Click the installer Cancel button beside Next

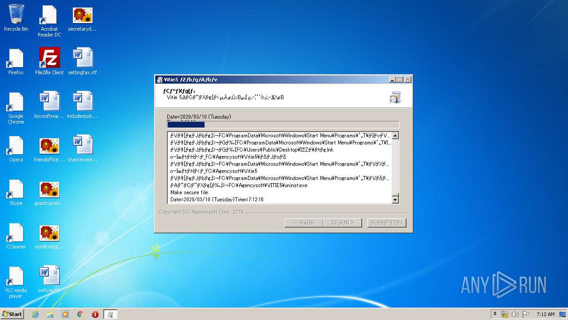(x=387, y=223)
